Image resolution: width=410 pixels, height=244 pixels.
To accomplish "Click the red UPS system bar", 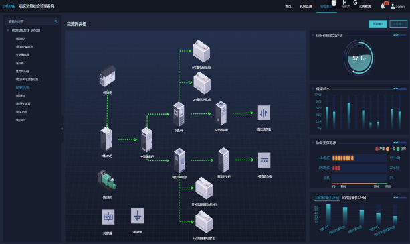I will click(336, 168).
